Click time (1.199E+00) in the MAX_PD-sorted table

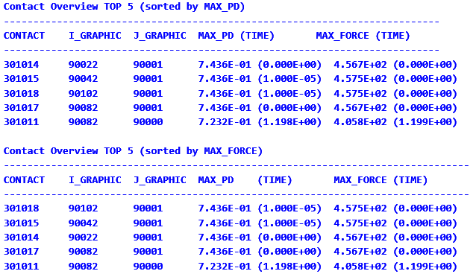coord(425,122)
